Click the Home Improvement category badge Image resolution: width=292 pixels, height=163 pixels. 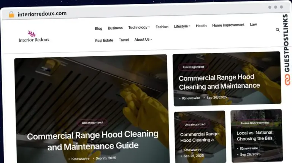click(x=255, y=123)
